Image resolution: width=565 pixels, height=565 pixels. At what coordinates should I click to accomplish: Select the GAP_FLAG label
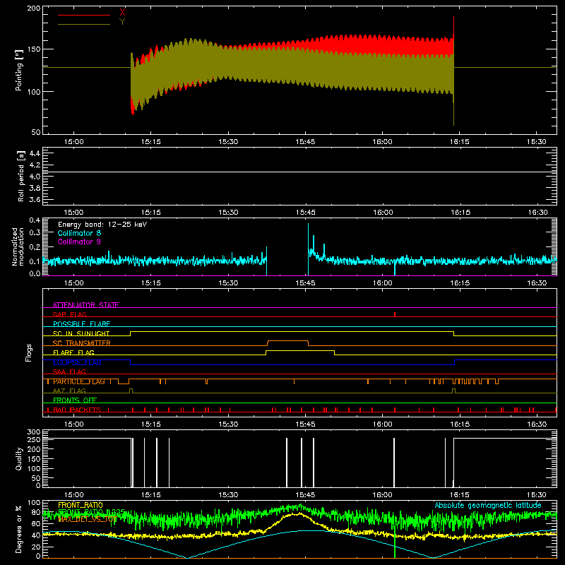(69, 314)
